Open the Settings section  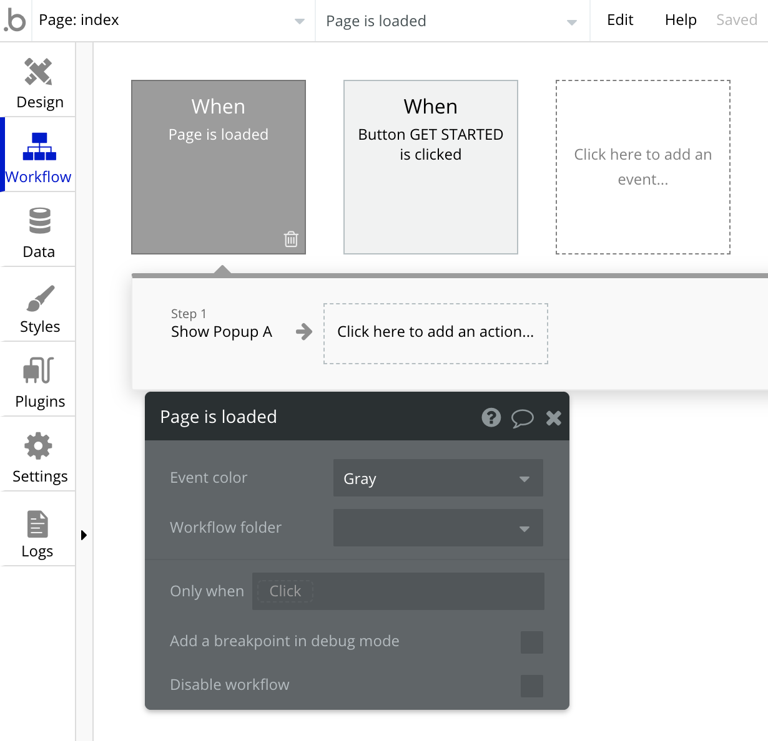38,454
